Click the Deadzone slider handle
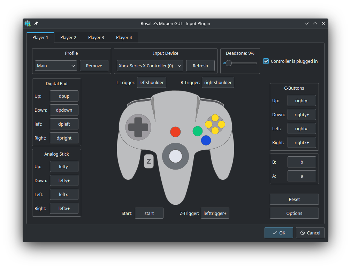351x269 pixels. coord(228,63)
